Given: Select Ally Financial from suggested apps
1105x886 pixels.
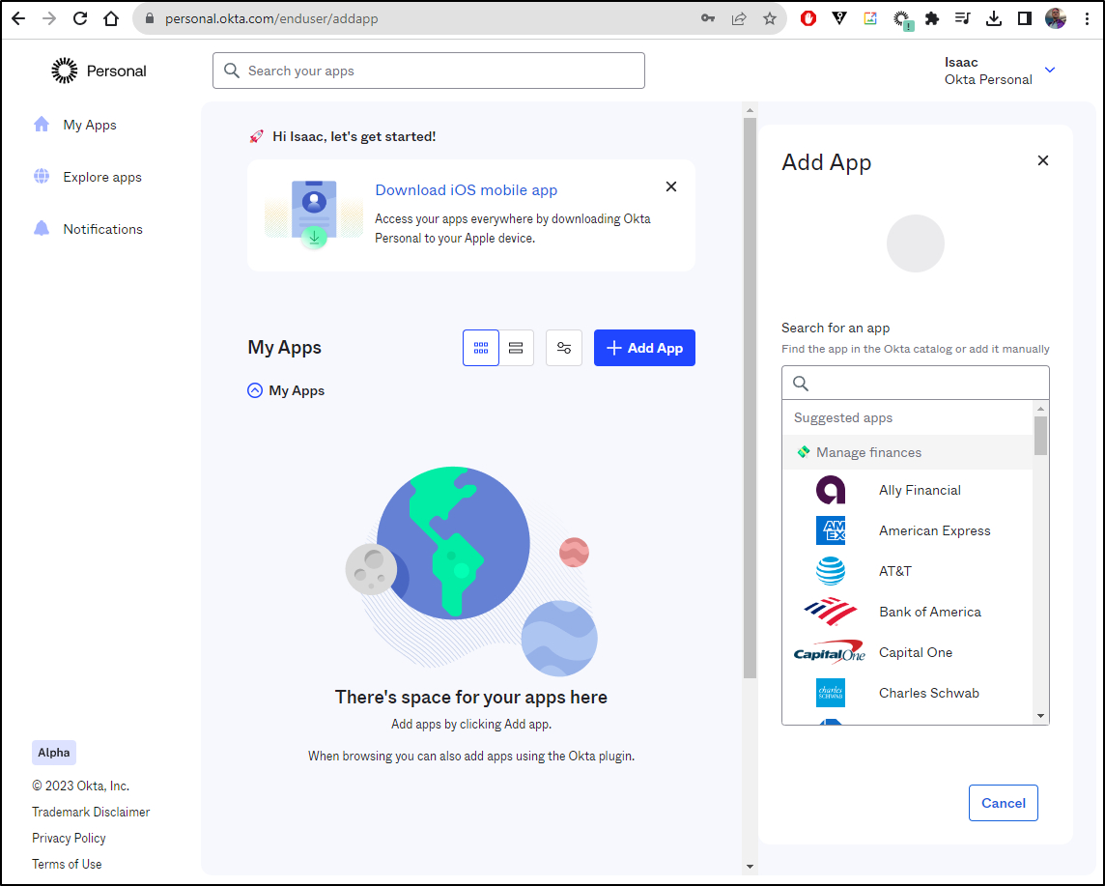Looking at the screenshot, I should pyautogui.click(x=908, y=490).
